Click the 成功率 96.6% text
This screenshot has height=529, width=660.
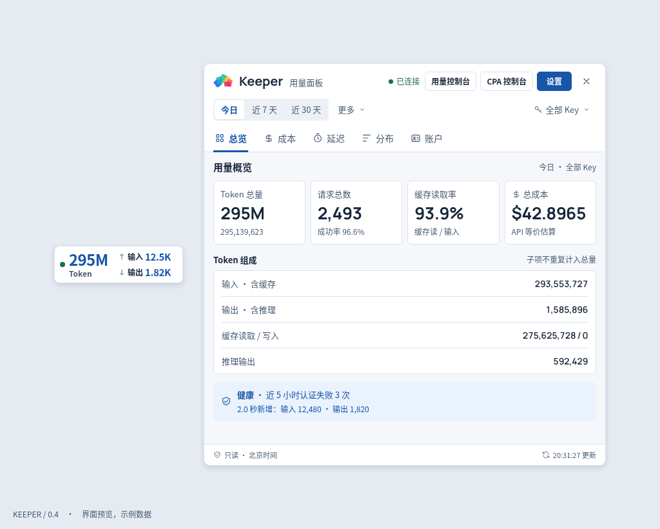pyautogui.click(x=341, y=232)
